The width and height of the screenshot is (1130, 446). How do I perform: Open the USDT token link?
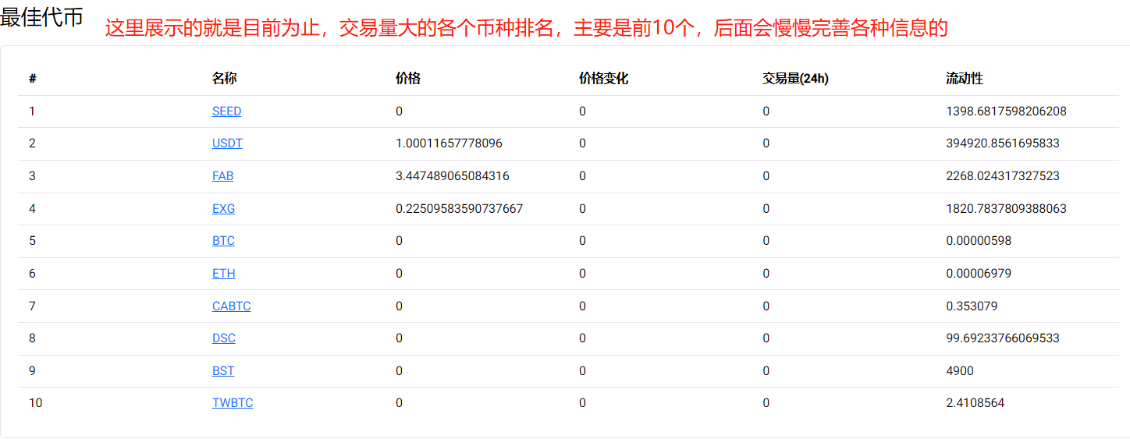click(x=227, y=143)
